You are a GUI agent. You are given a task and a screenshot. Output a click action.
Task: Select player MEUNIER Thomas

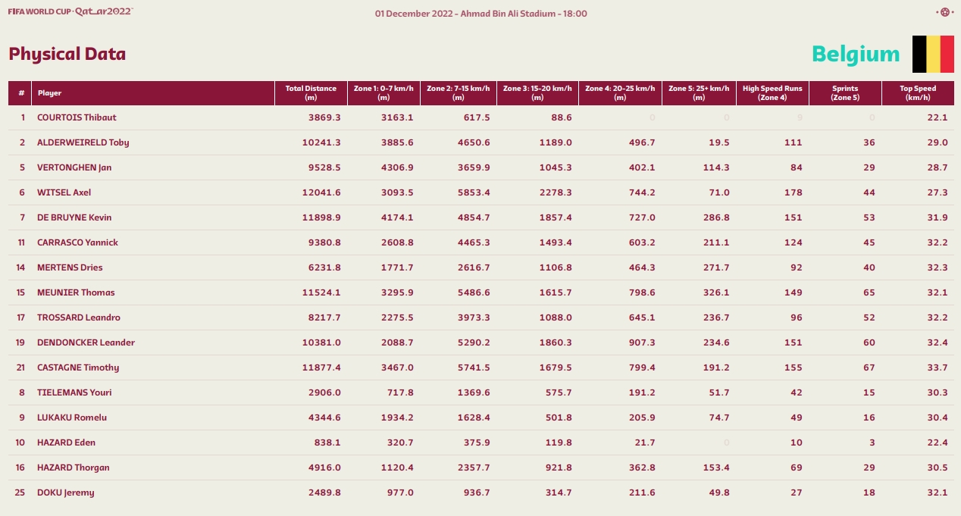click(76, 292)
